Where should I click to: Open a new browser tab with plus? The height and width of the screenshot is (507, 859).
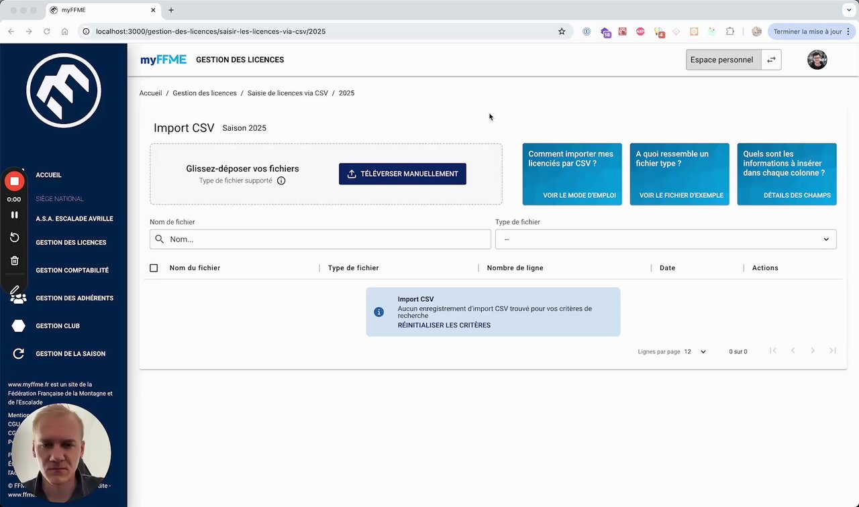(171, 10)
